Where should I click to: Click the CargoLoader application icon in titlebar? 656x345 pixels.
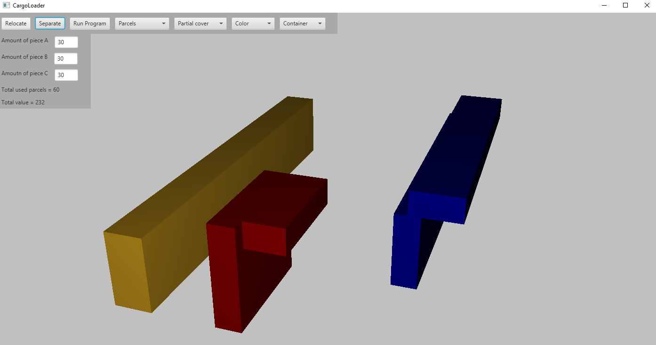tap(6, 5)
